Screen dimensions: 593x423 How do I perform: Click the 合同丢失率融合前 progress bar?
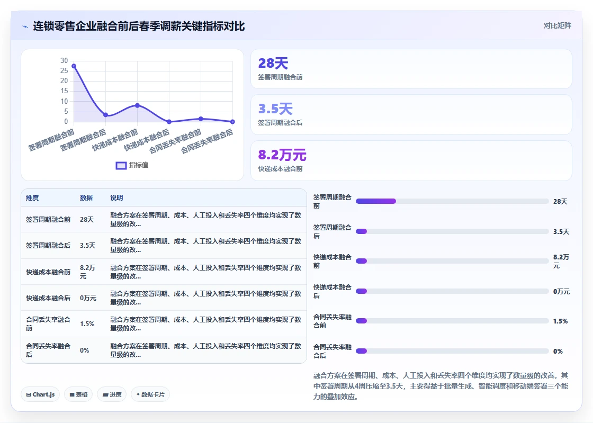coord(452,321)
